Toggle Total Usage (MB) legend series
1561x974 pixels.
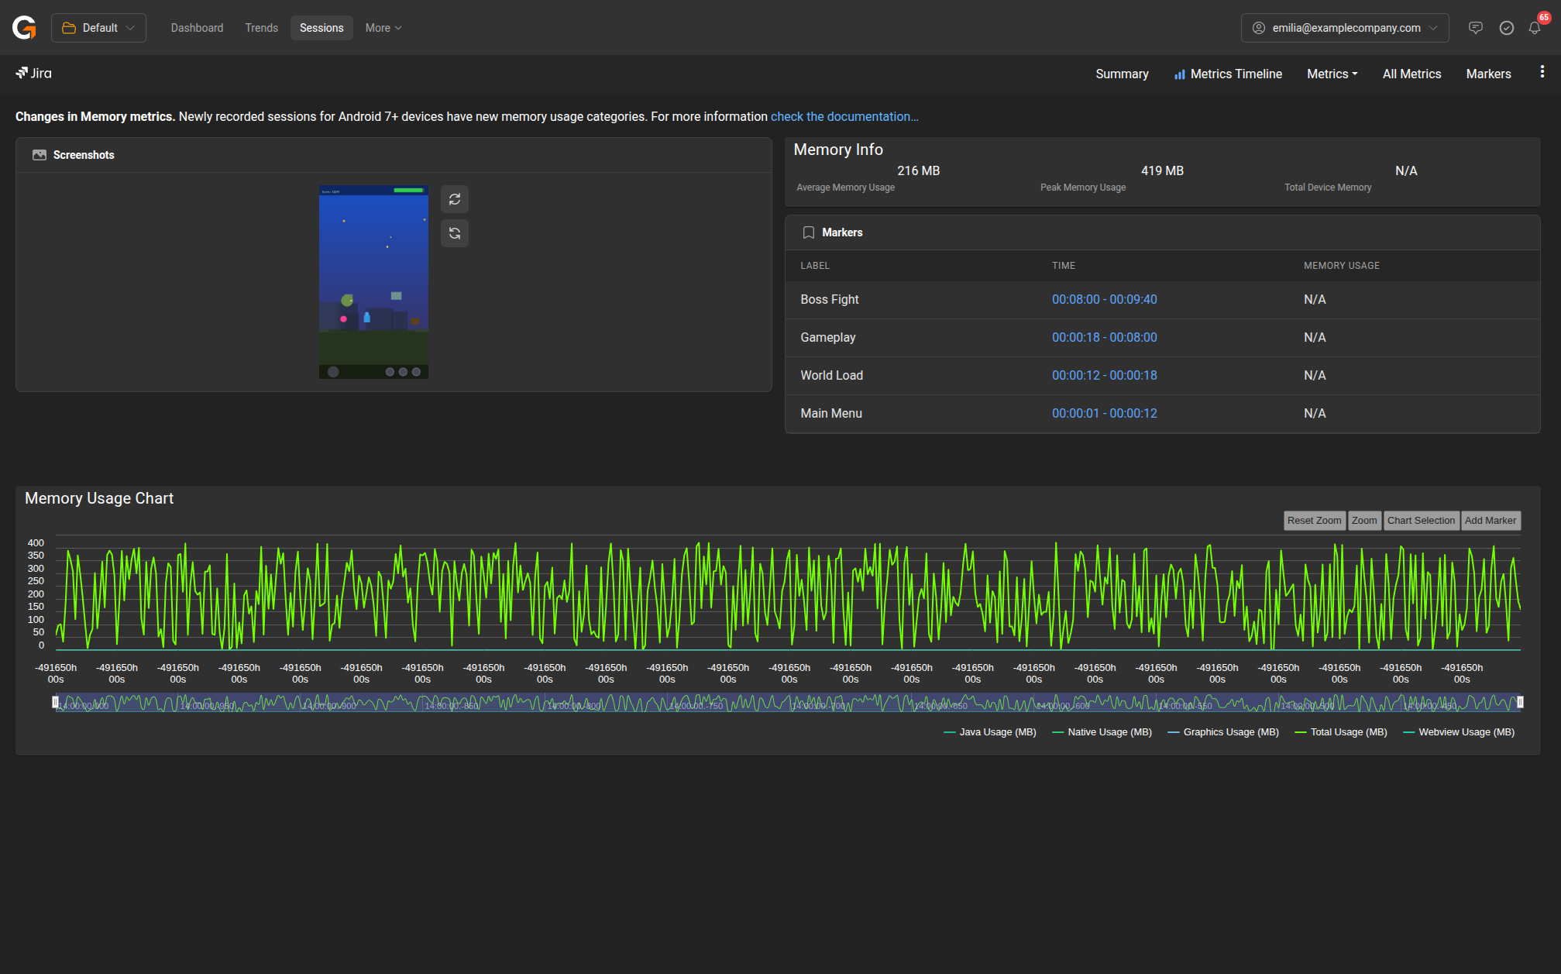[1341, 732]
